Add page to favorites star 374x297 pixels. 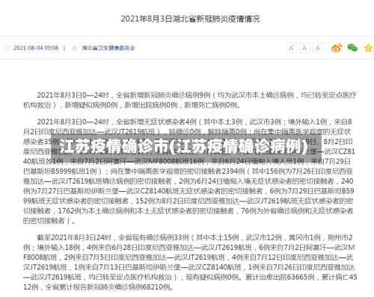pos(368,48)
